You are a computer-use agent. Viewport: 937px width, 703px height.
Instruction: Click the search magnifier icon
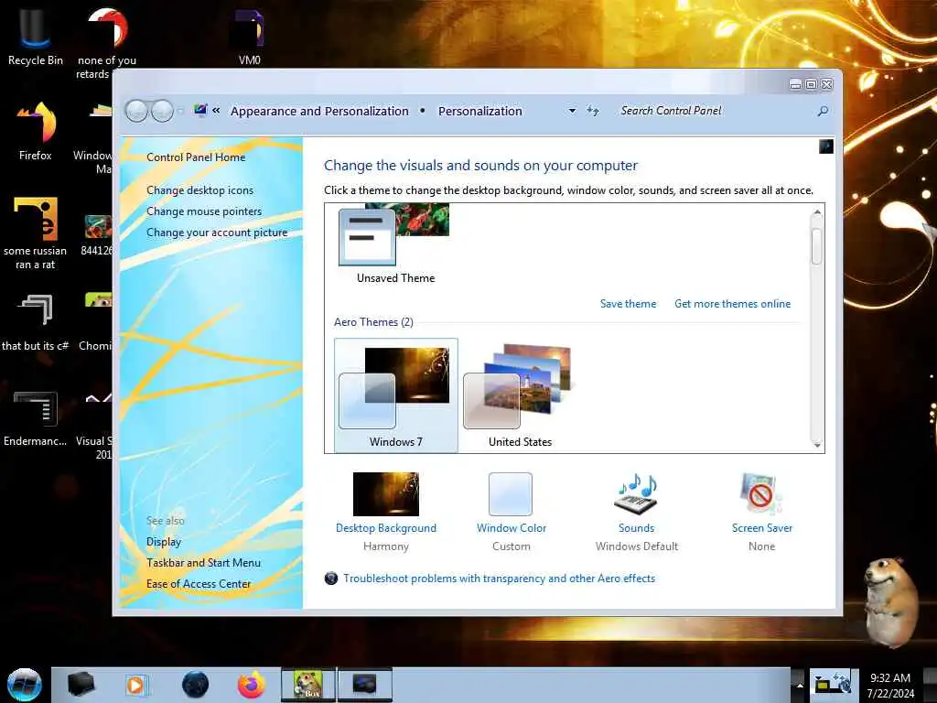pyautogui.click(x=823, y=111)
